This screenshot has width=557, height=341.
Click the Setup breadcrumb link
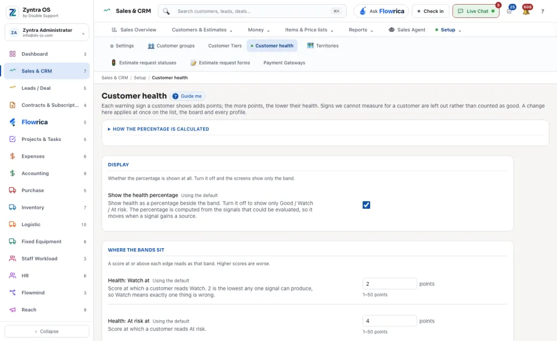pyautogui.click(x=140, y=78)
